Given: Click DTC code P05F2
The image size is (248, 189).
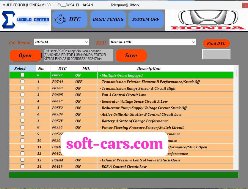Looking at the screenshot, I should 57,108.
